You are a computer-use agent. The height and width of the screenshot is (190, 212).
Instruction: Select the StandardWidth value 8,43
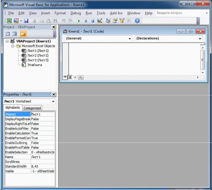pyautogui.click(x=35, y=167)
